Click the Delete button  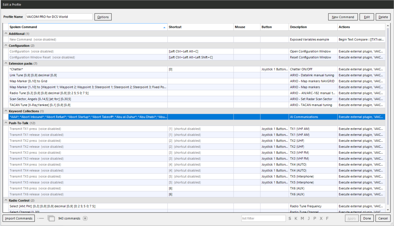click(383, 17)
